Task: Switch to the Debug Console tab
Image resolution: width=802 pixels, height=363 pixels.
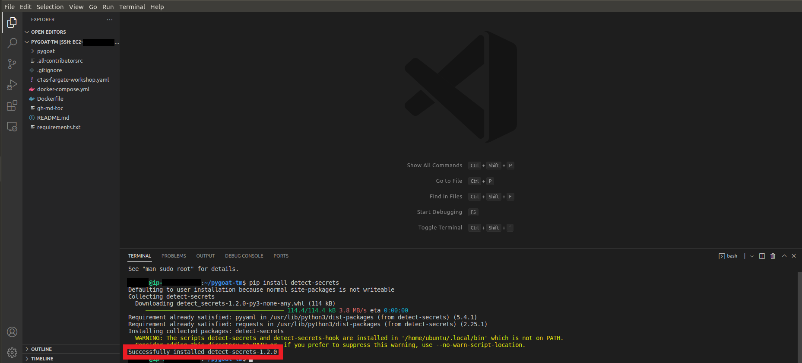Action: (244, 256)
